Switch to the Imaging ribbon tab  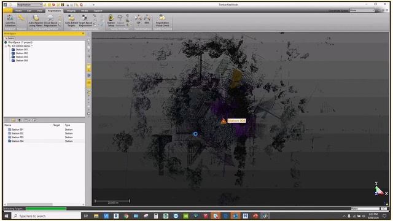coord(71,10)
